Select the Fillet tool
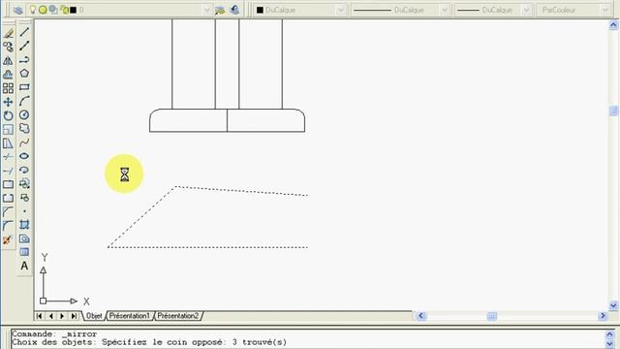The height and width of the screenshot is (349, 620). pos(8,226)
